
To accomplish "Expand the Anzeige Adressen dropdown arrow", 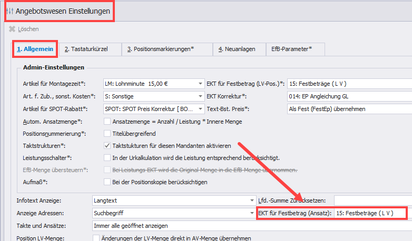I will (252, 213).
